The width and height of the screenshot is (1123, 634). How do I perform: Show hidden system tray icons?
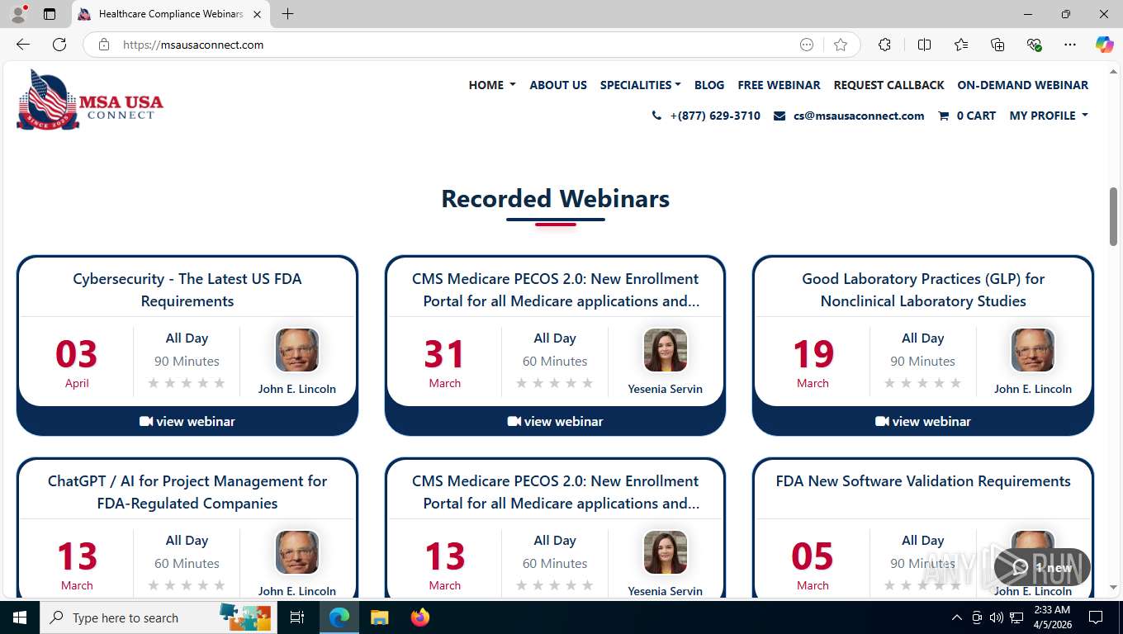(x=957, y=617)
